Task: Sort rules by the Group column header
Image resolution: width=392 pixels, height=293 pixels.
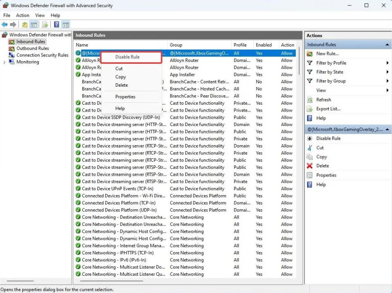Action: click(199, 45)
